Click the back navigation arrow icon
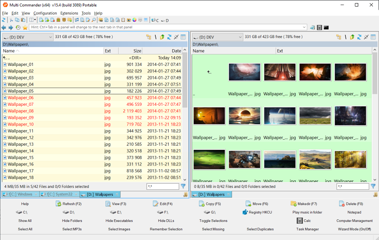The height and width of the screenshot is (240, 379). click(4, 27)
